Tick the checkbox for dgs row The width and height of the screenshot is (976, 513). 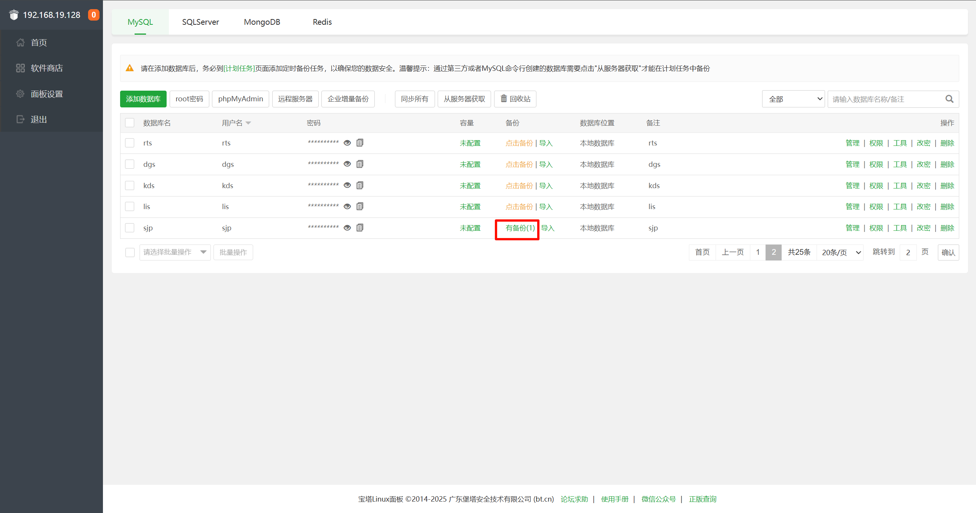pyautogui.click(x=130, y=164)
